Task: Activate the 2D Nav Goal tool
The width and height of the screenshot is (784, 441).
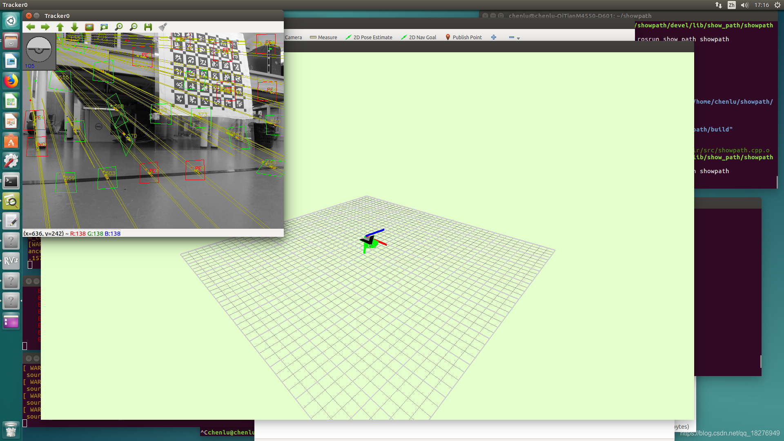Action: click(419, 37)
